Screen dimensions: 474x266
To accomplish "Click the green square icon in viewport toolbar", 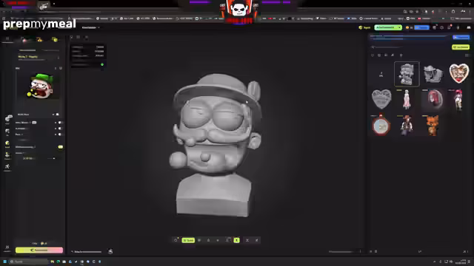I will click(237, 240).
